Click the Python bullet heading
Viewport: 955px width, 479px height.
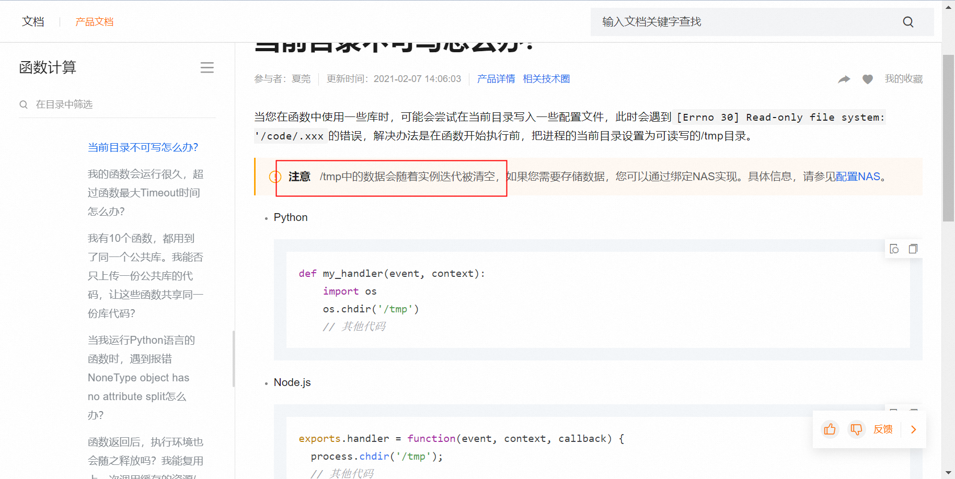tap(291, 217)
